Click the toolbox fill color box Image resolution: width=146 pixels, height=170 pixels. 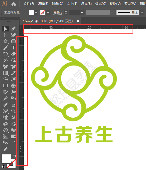pos(6,159)
